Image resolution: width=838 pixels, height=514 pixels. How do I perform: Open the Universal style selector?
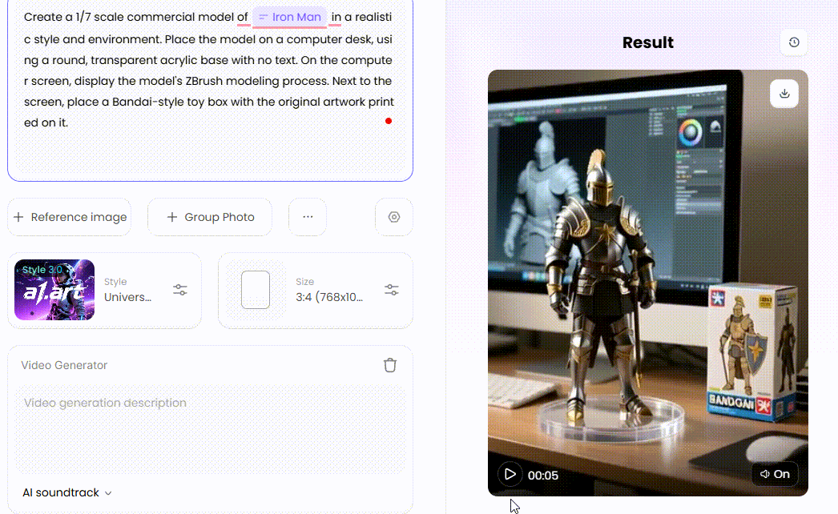pyautogui.click(x=127, y=297)
